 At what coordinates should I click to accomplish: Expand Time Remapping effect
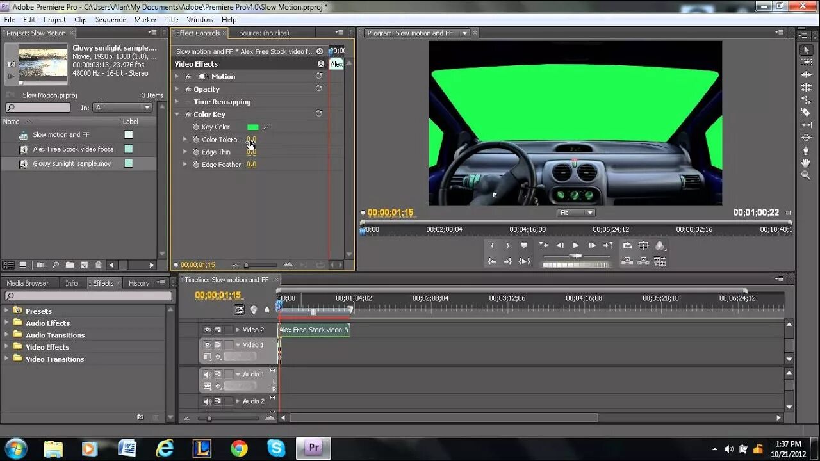point(177,102)
